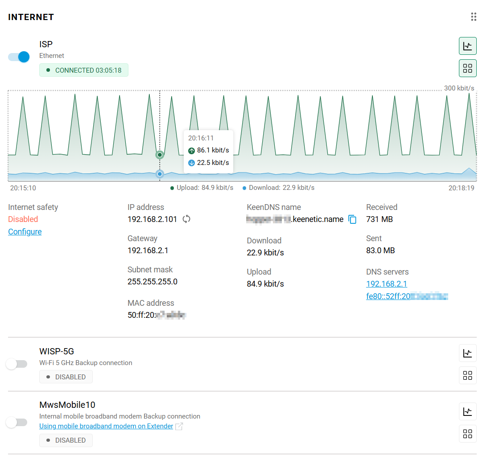Show the WISP-5G traffic graph
487x456 pixels.
[467, 353]
